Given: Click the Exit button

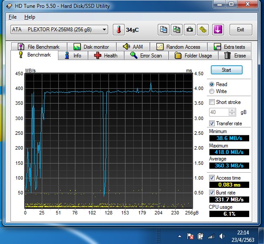Looking at the screenshot, I should 240,30.
